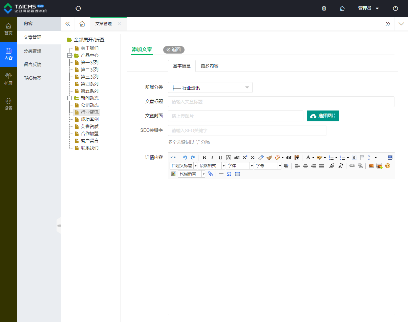408x322 pixels.
Task: Insert special character with omega icon
Action: point(229,174)
